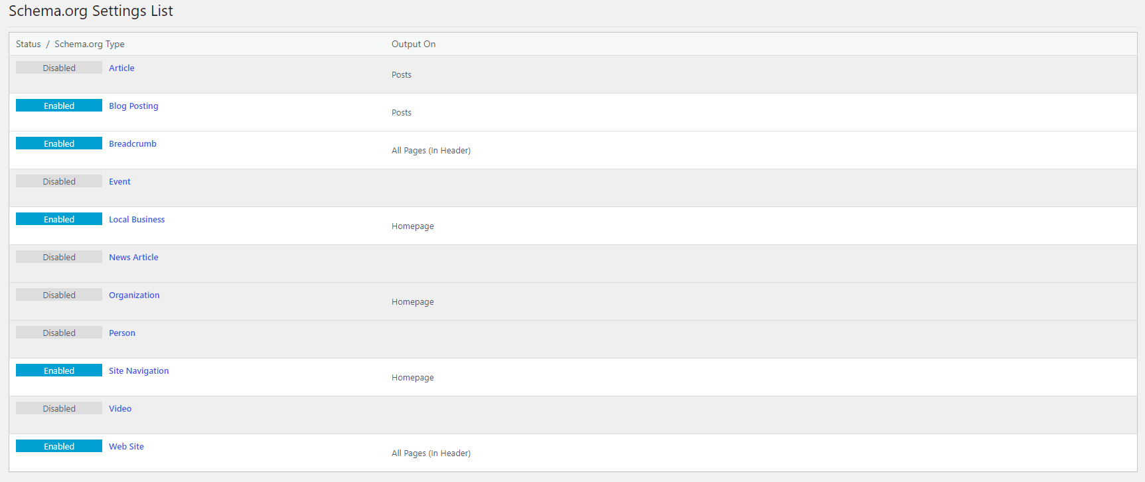
Task: Open the Article schema settings link
Action: (121, 67)
